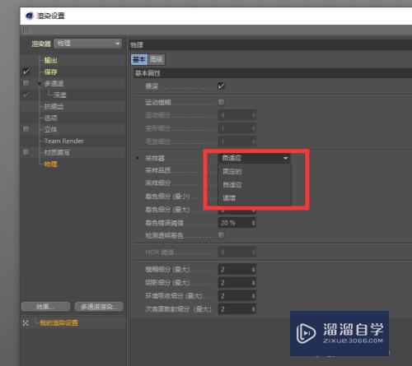This screenshot has height=366, width=412.
Task: Open the 渲染器 dropdown showing 物理
Action: pyautogui.click(x=88, y=44)
